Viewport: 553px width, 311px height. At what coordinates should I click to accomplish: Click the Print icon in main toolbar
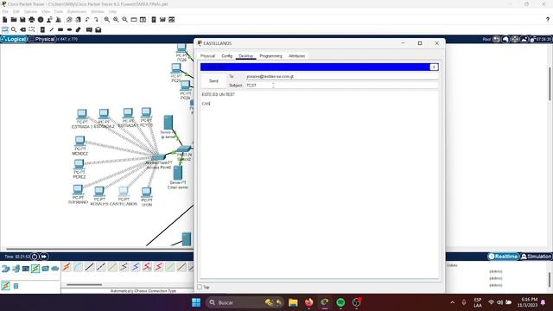point(32,20)
